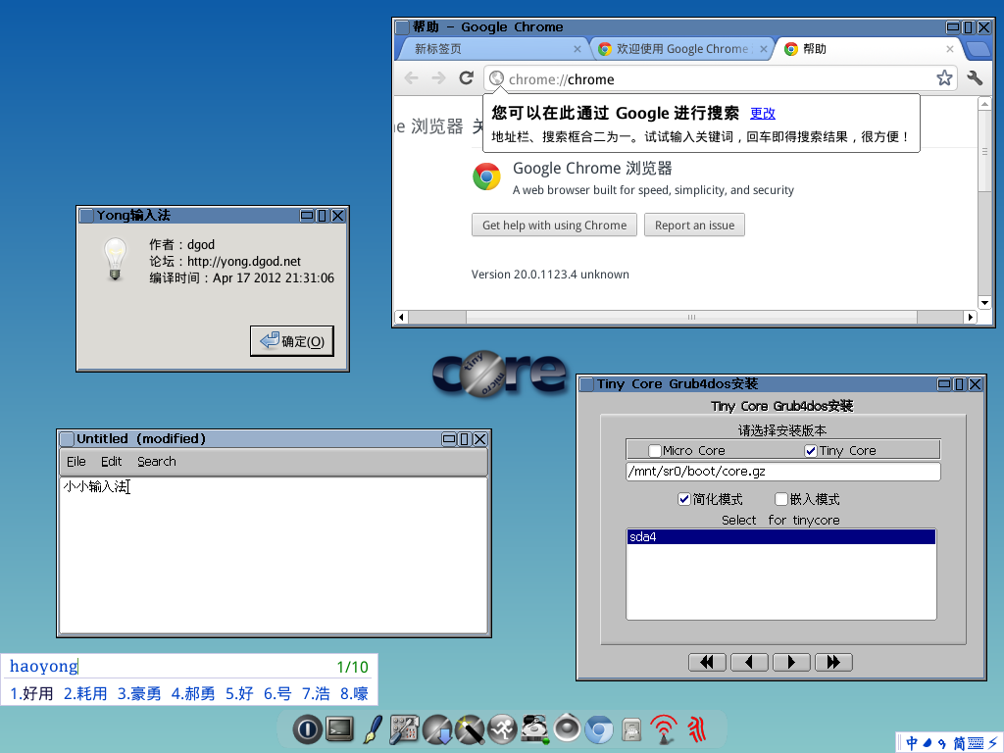Click Chrome vertical scrollbar up arrow
The height and width of the screenshot is (753, 1004).
pos(984,103)
